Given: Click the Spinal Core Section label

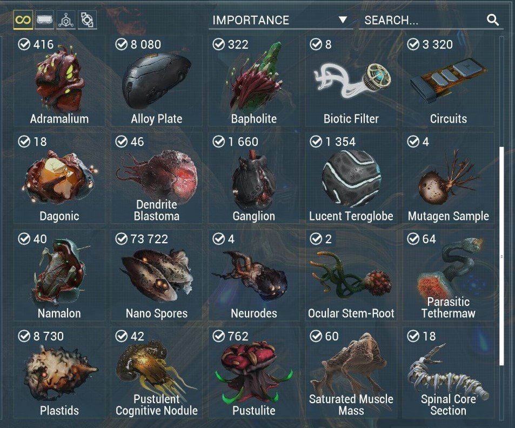Looking at the screenshot, I should [449, 405].
